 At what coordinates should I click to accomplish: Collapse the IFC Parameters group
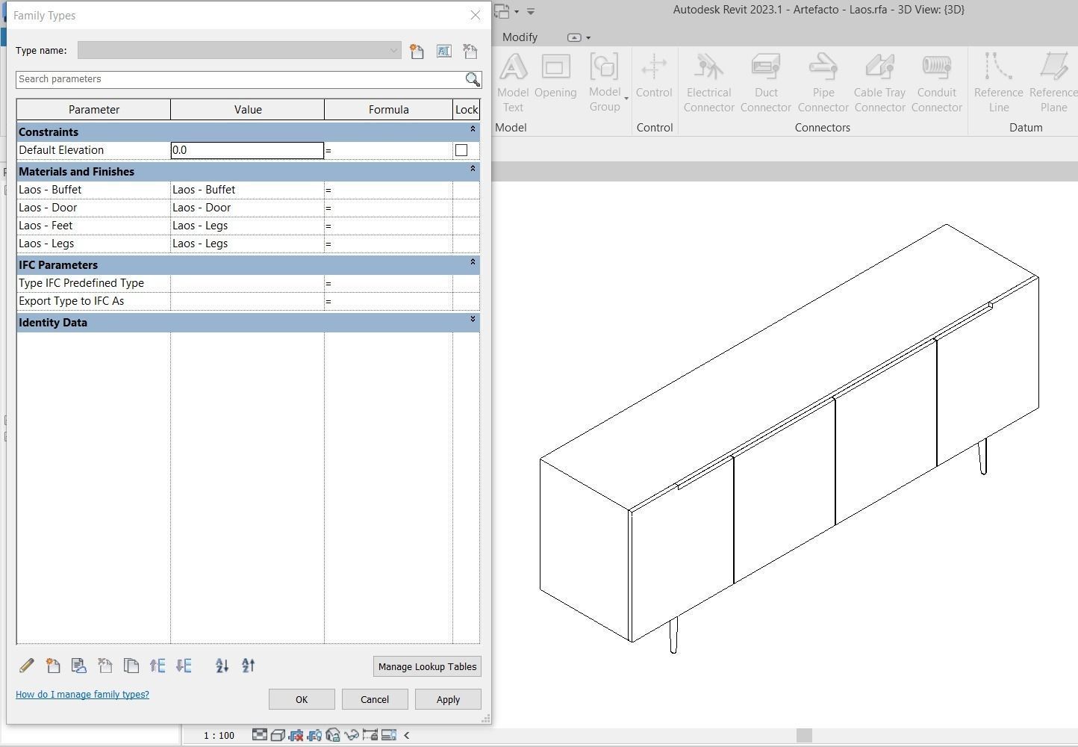(473, 262)
